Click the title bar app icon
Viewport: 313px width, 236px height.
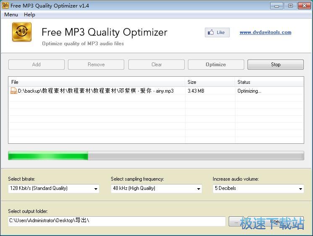5,5
